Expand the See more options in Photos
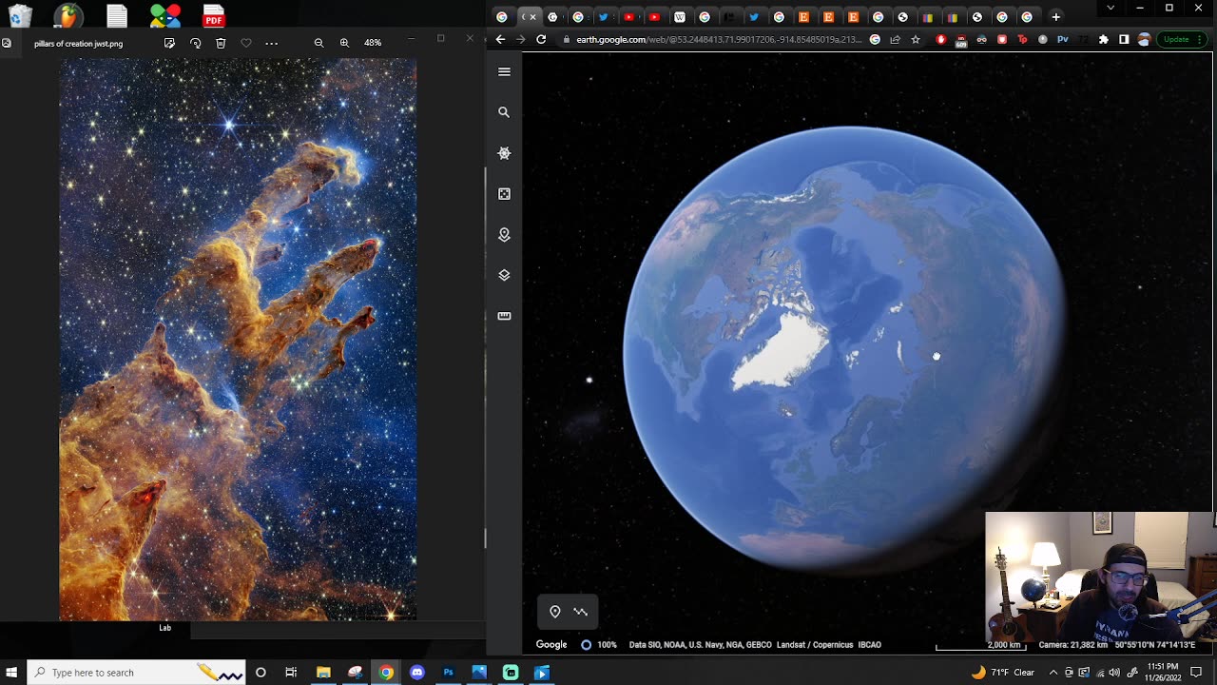The width and height of the screenshot is (1217, 685). tap(272, 43)
